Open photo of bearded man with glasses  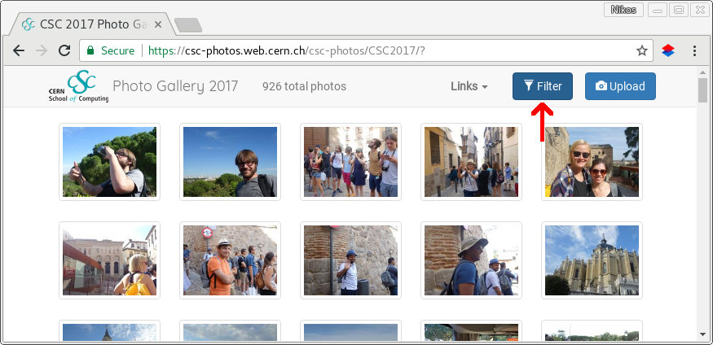[230, 162]
